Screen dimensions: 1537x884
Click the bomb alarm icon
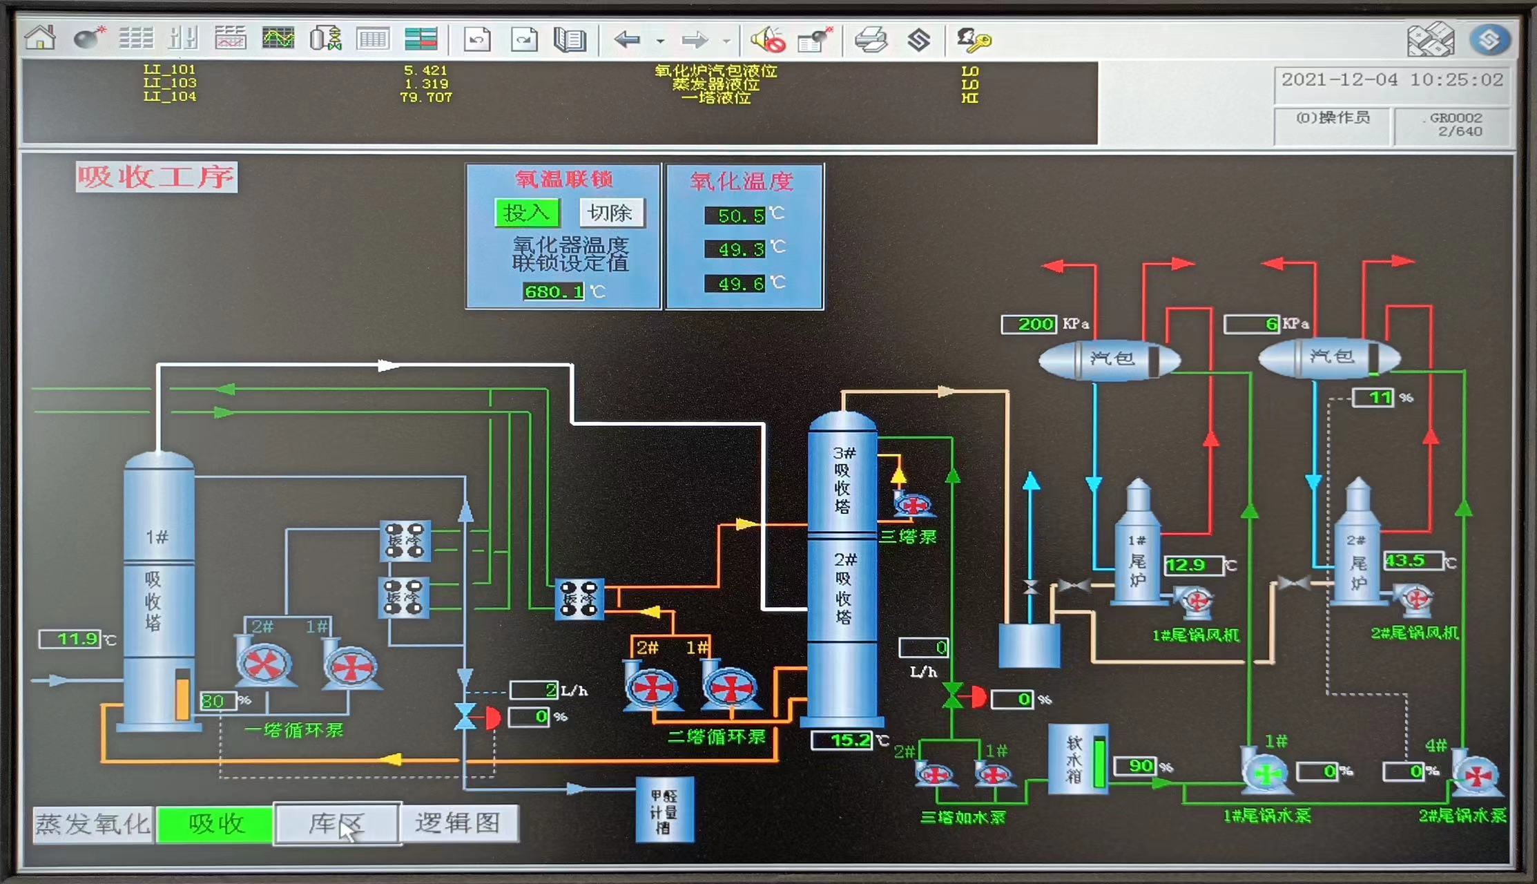point(89,38)
